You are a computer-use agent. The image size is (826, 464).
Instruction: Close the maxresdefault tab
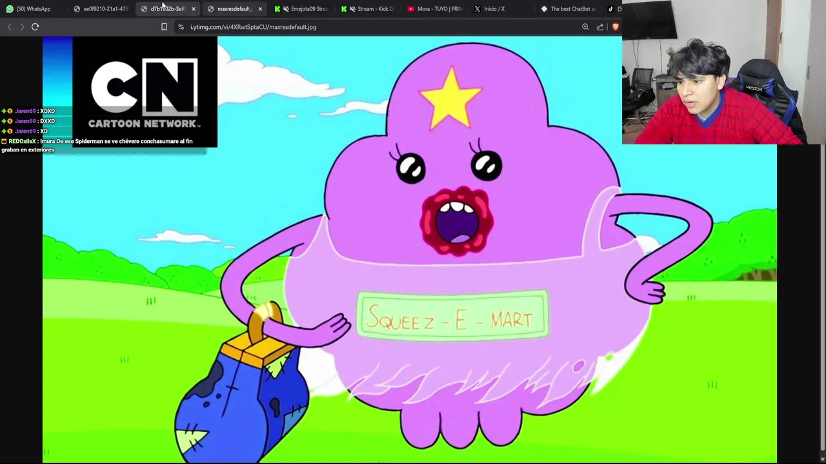(x=260, y=9)
